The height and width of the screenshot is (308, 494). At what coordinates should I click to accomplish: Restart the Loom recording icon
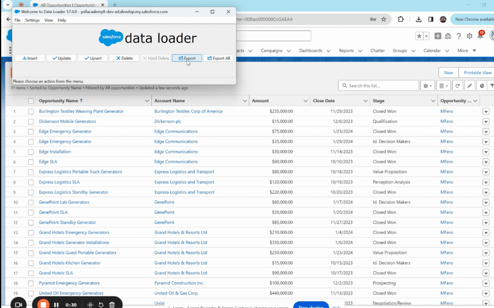[x=101, y=305]
